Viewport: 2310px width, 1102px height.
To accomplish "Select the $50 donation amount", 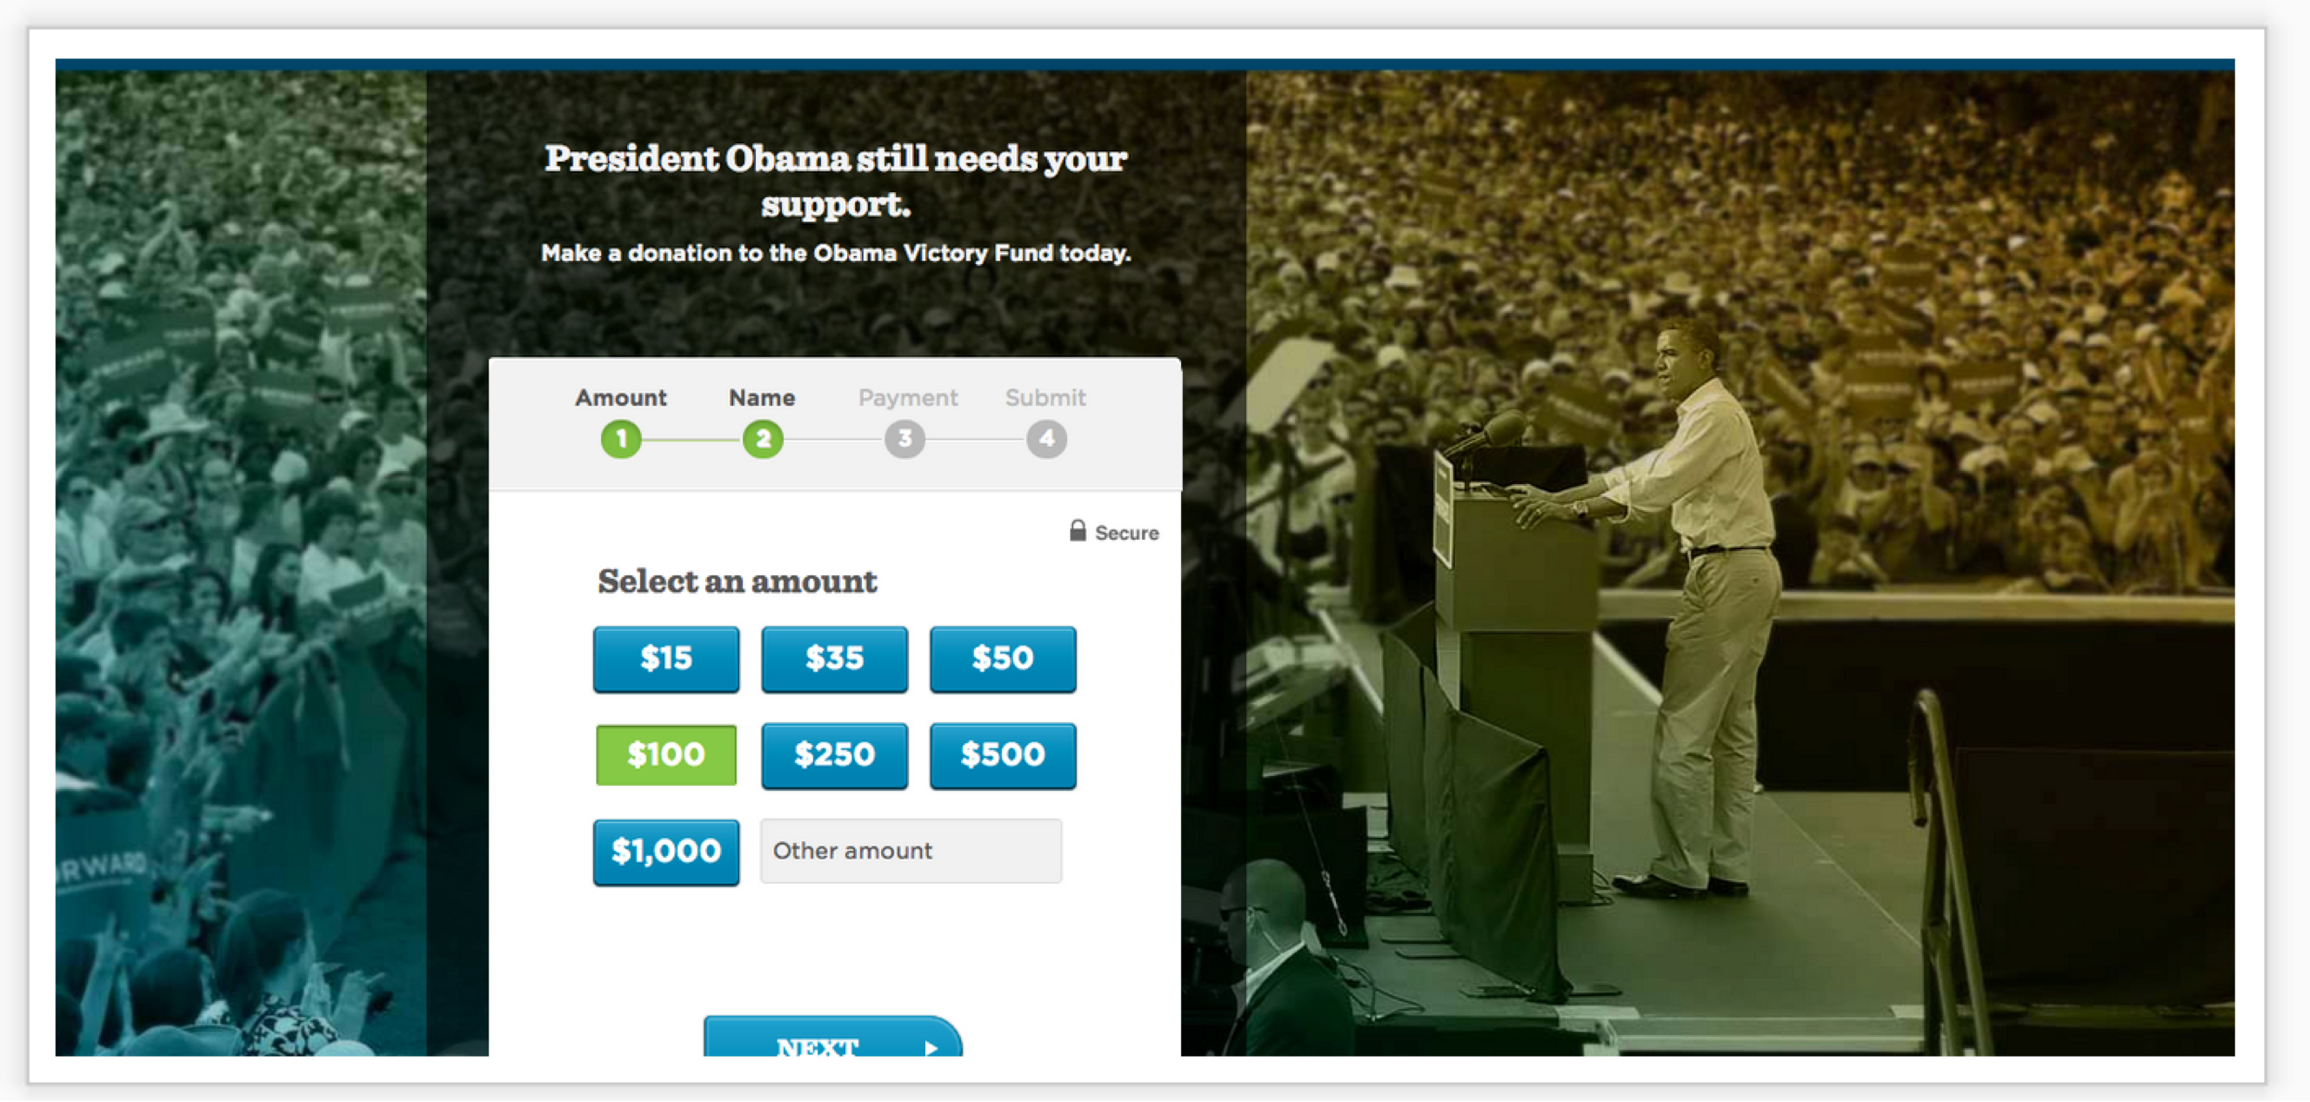I will click(x=1004, y=660).
